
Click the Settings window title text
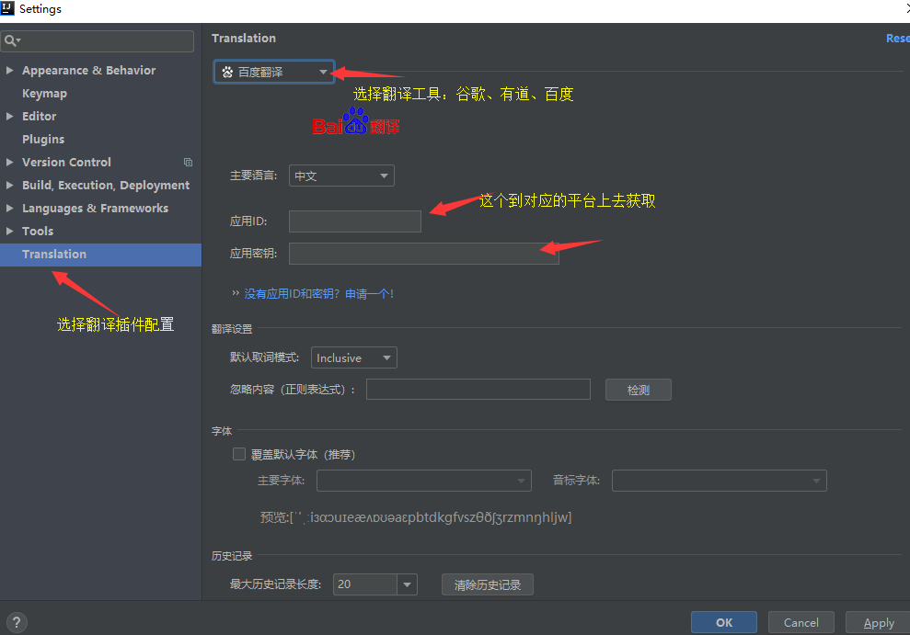[x=40, y=9]
